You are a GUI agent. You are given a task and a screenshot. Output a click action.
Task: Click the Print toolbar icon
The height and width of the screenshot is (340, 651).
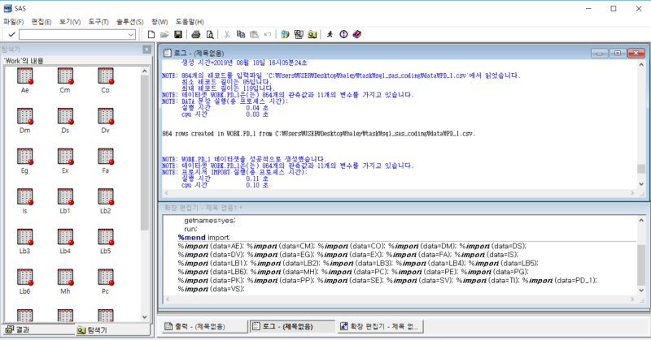click(x=196, y=34)
